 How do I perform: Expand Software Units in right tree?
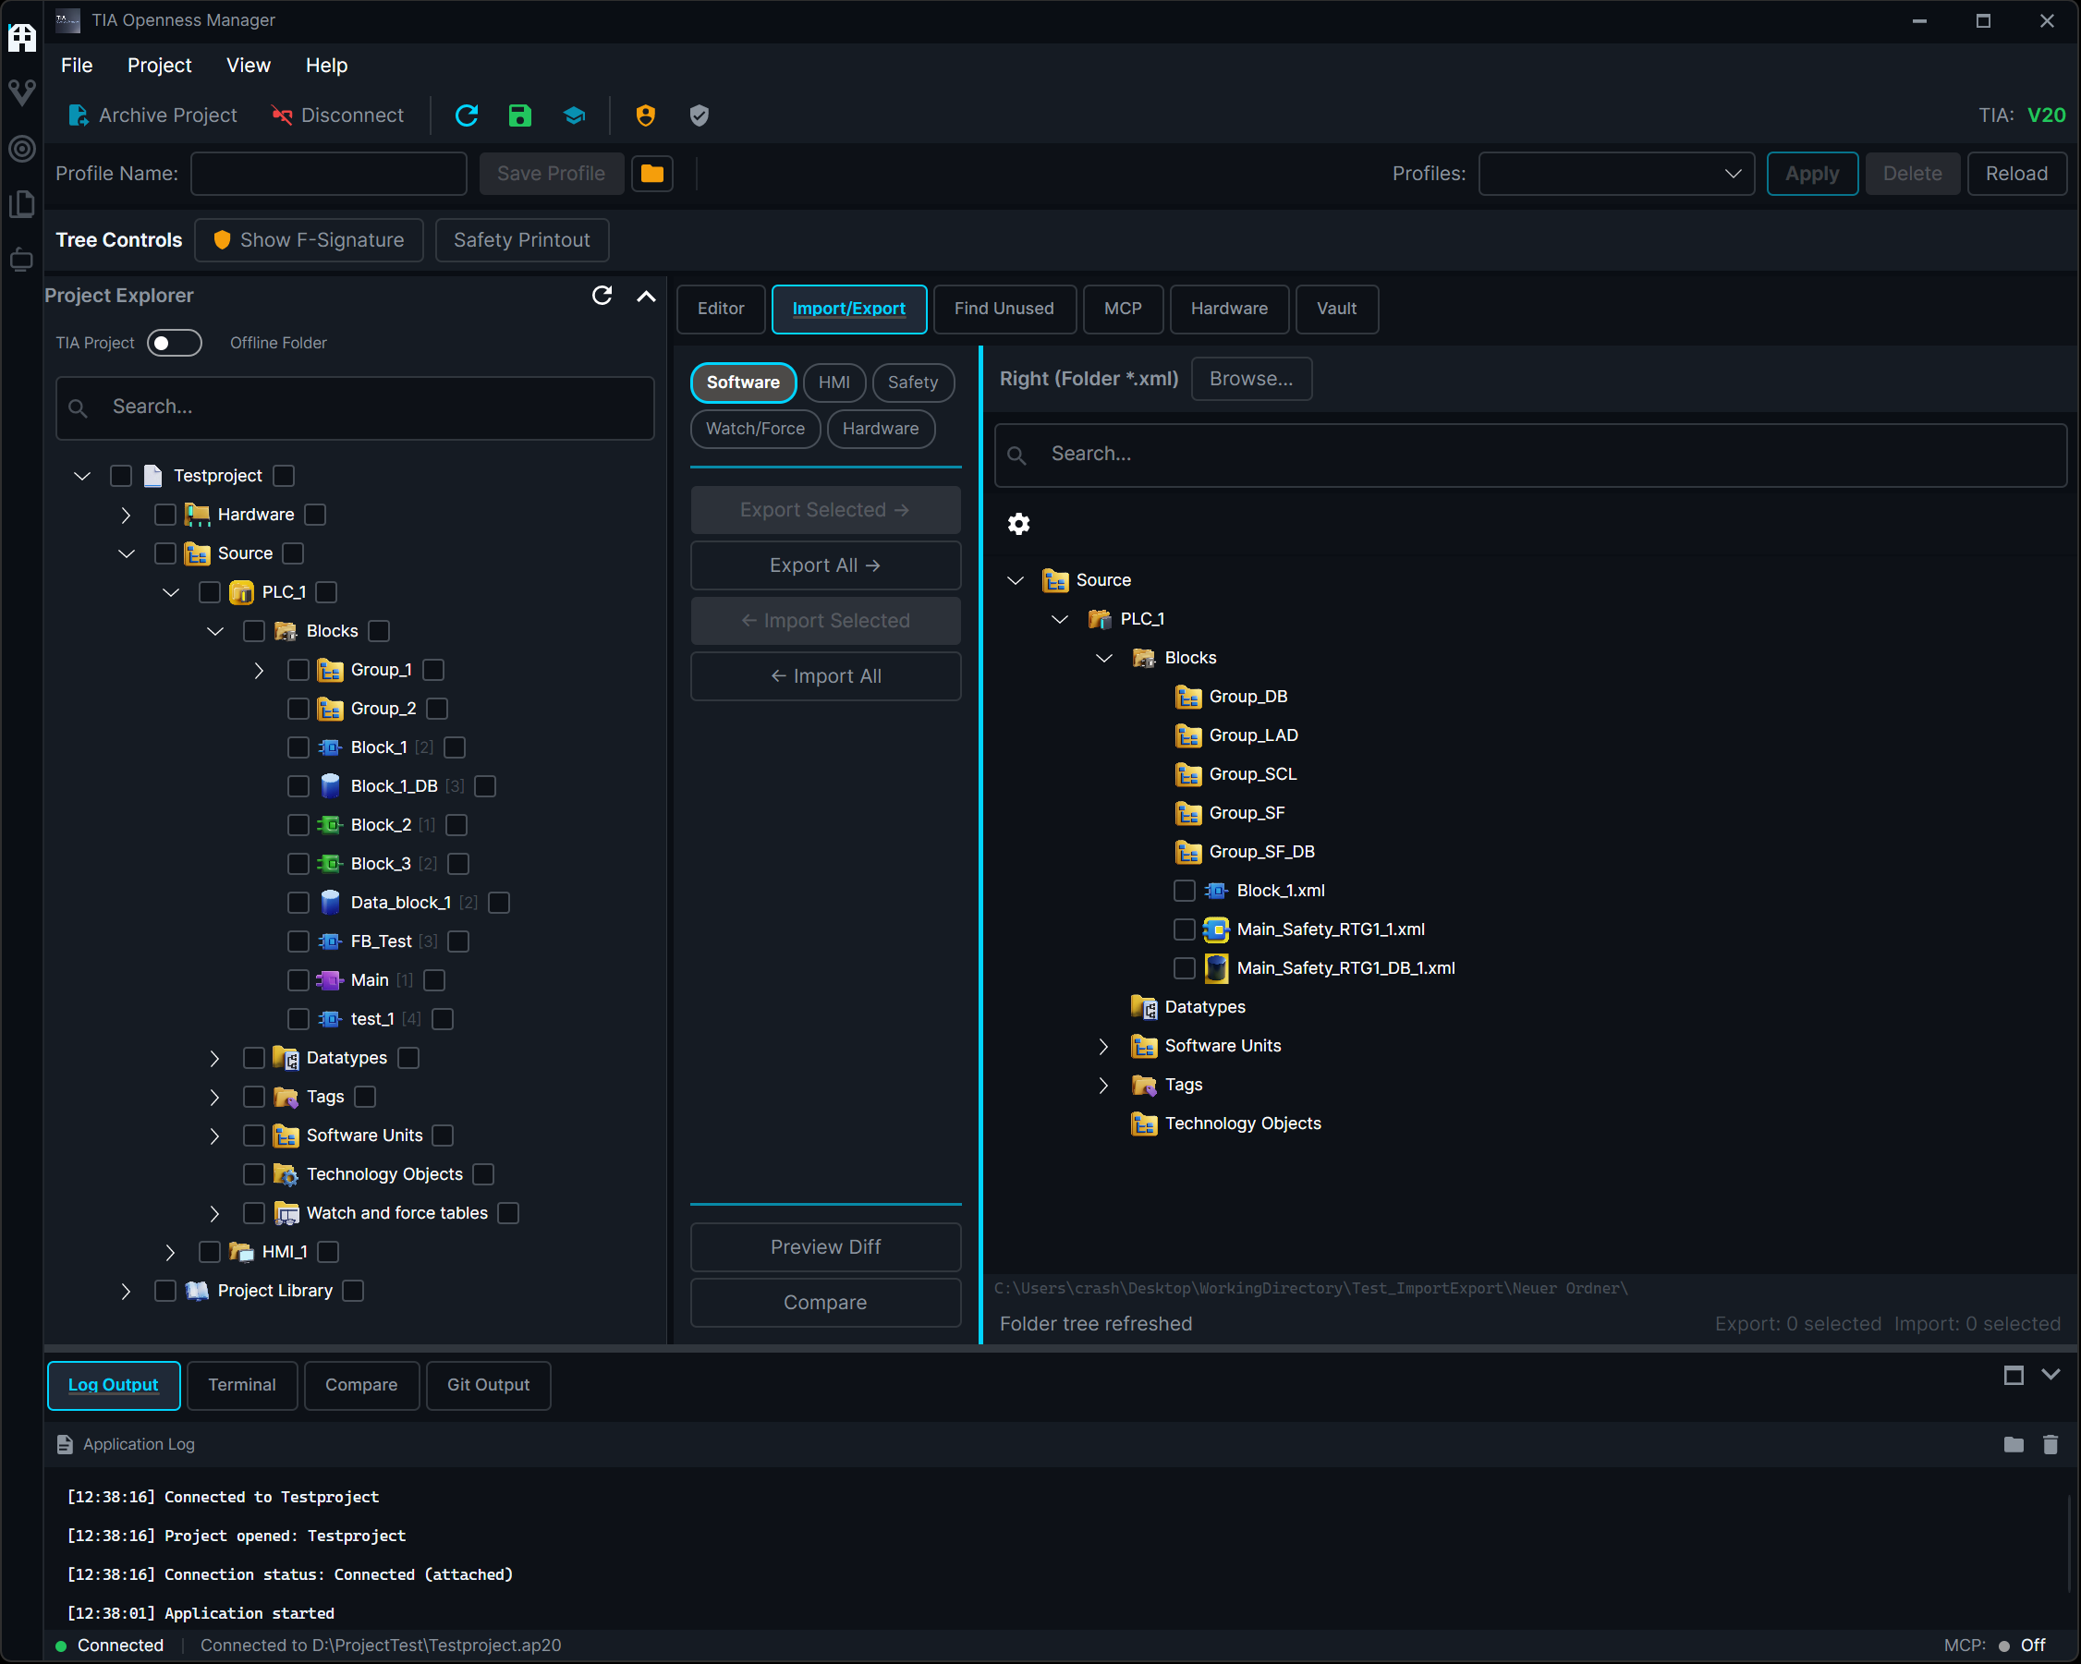(x=1103, y=1046)
